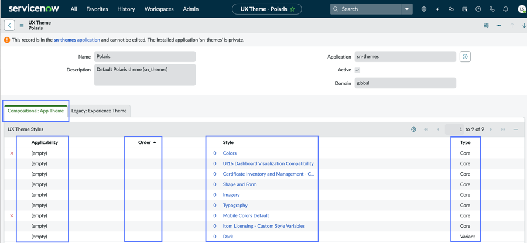Click the red X beside Mobile Colors Default
This screenshot has height=243, width=527.
pyautogui.click(x=12, y=215)
